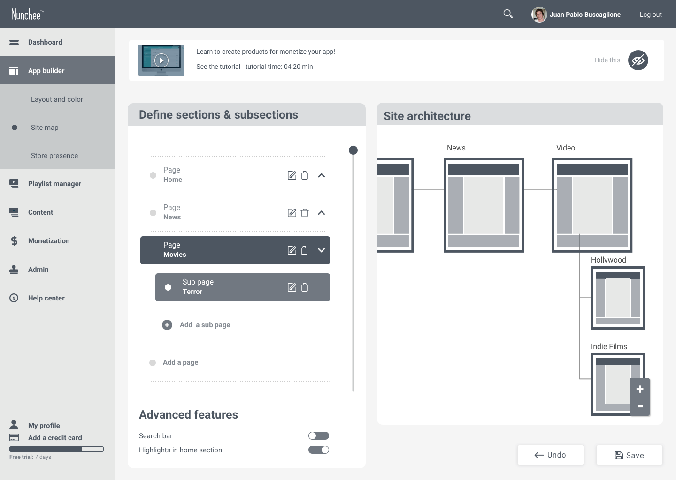
Task: Zoom out of site architecture
Action: 640,406
